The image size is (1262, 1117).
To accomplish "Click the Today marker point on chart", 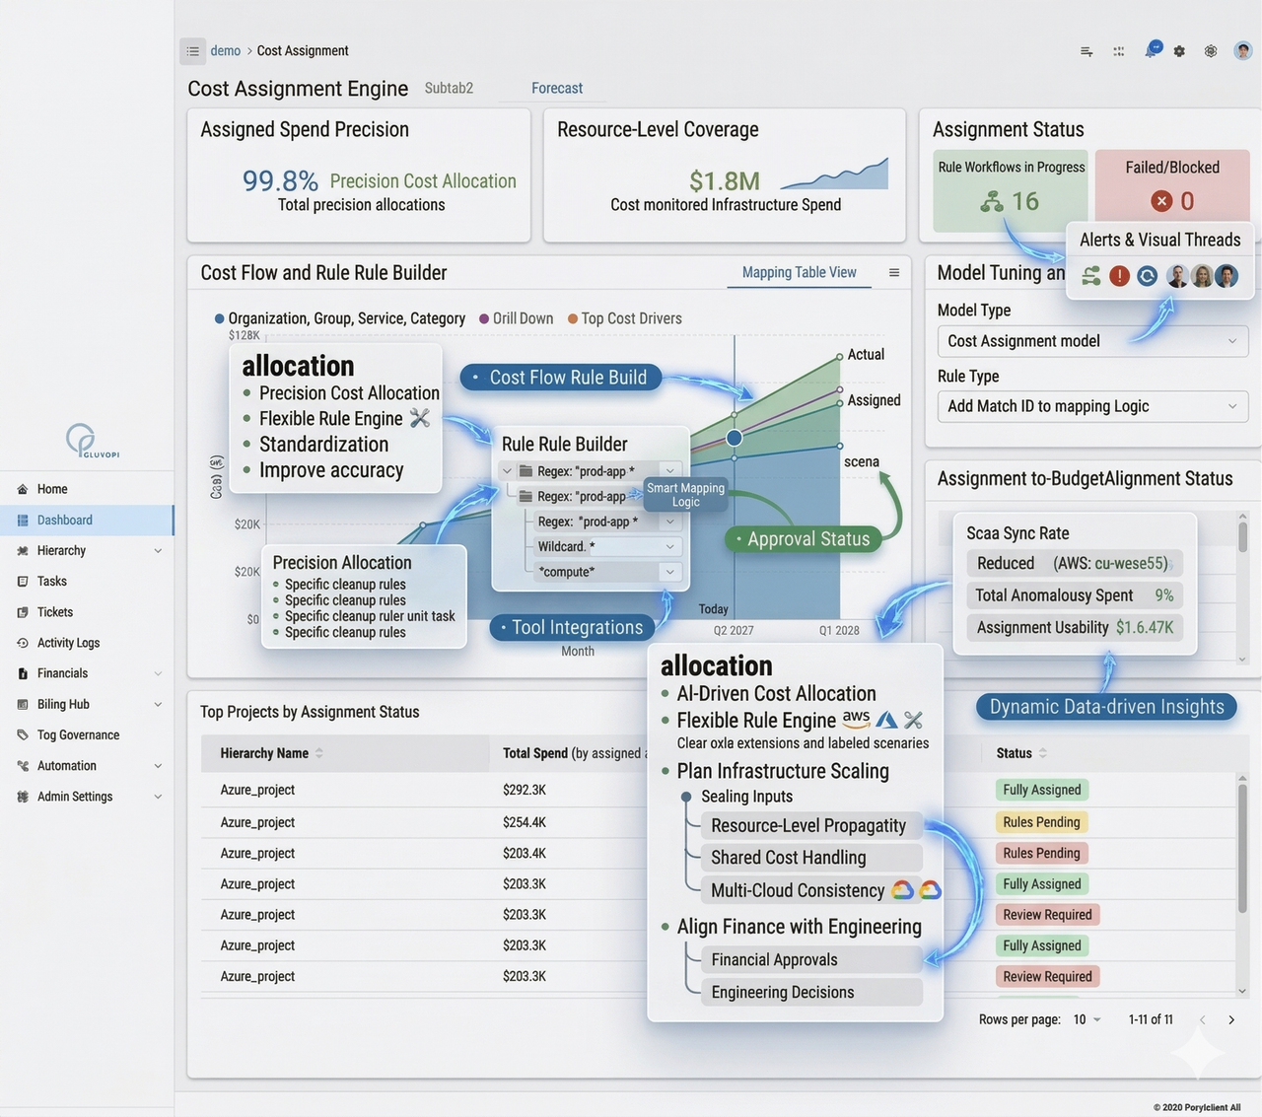I will pos(735,438).
